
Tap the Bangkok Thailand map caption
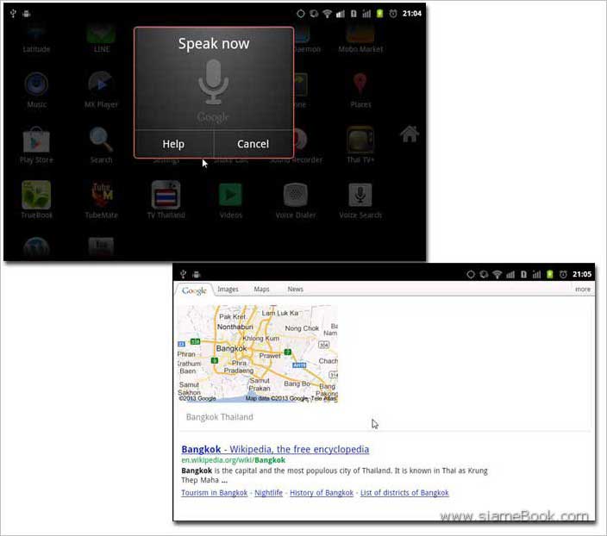(x=220, y=417)
